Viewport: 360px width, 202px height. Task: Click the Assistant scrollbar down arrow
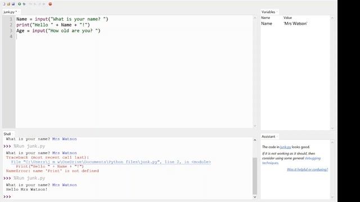(332, 197)
